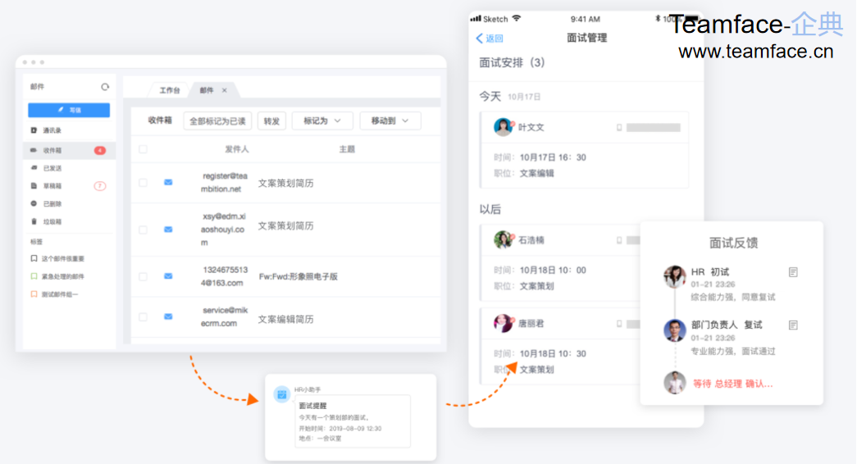Image resolution: width=857 pixels, height=464 pixels.
Task: Tap phone icon on 唐丽君 card
Action: pyautogui.click(x=619, y=324)
